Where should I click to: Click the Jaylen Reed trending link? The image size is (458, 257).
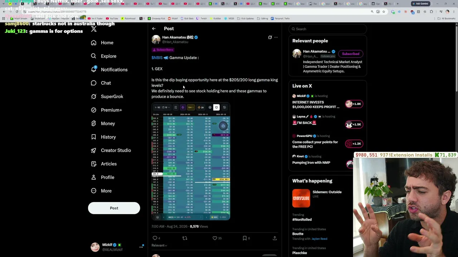pos(319,239)
